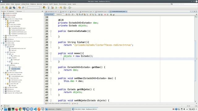Screen dimensions: 198x111
Task: Click the Build Project hammer icon
Action: coord(49,8)
